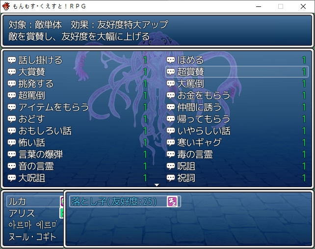Close the もんむす・くえすと window
The height and width of the screenshot is (249, 315).
pos(303,6)
